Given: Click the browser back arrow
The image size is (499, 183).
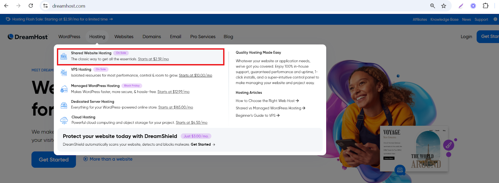Looking at the screenshot, I should tap(6, 6).
